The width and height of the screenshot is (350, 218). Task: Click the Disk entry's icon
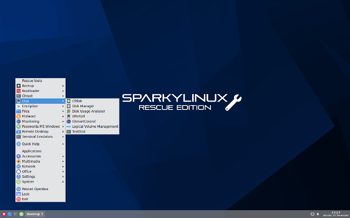(x=18, y=101)
